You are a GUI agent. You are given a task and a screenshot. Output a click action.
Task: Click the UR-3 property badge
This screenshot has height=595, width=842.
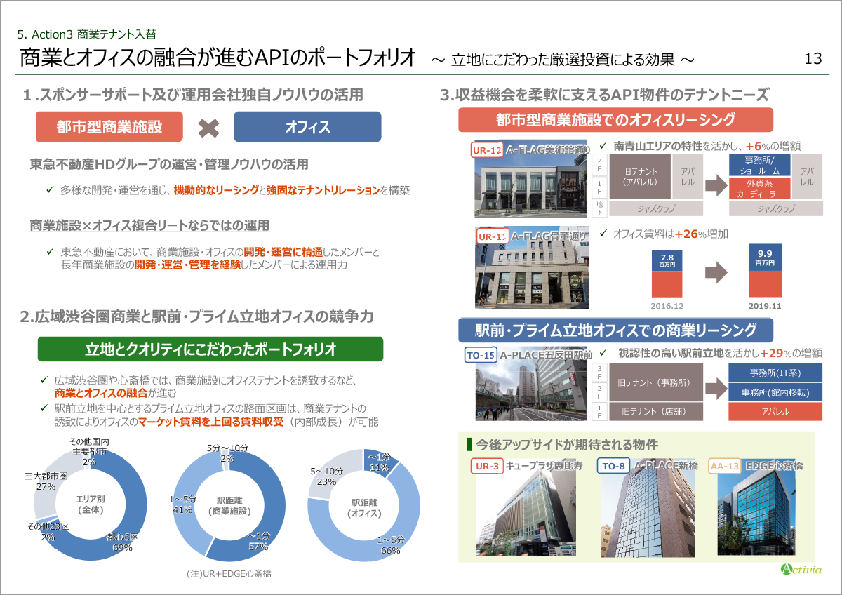[x=486, y=466]
